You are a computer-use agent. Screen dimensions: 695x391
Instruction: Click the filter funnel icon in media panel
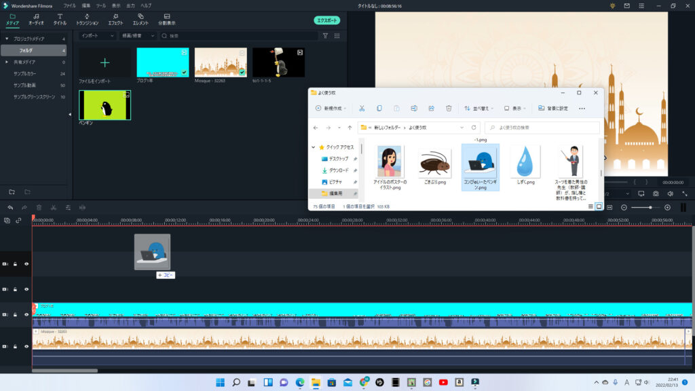point(325,36)
